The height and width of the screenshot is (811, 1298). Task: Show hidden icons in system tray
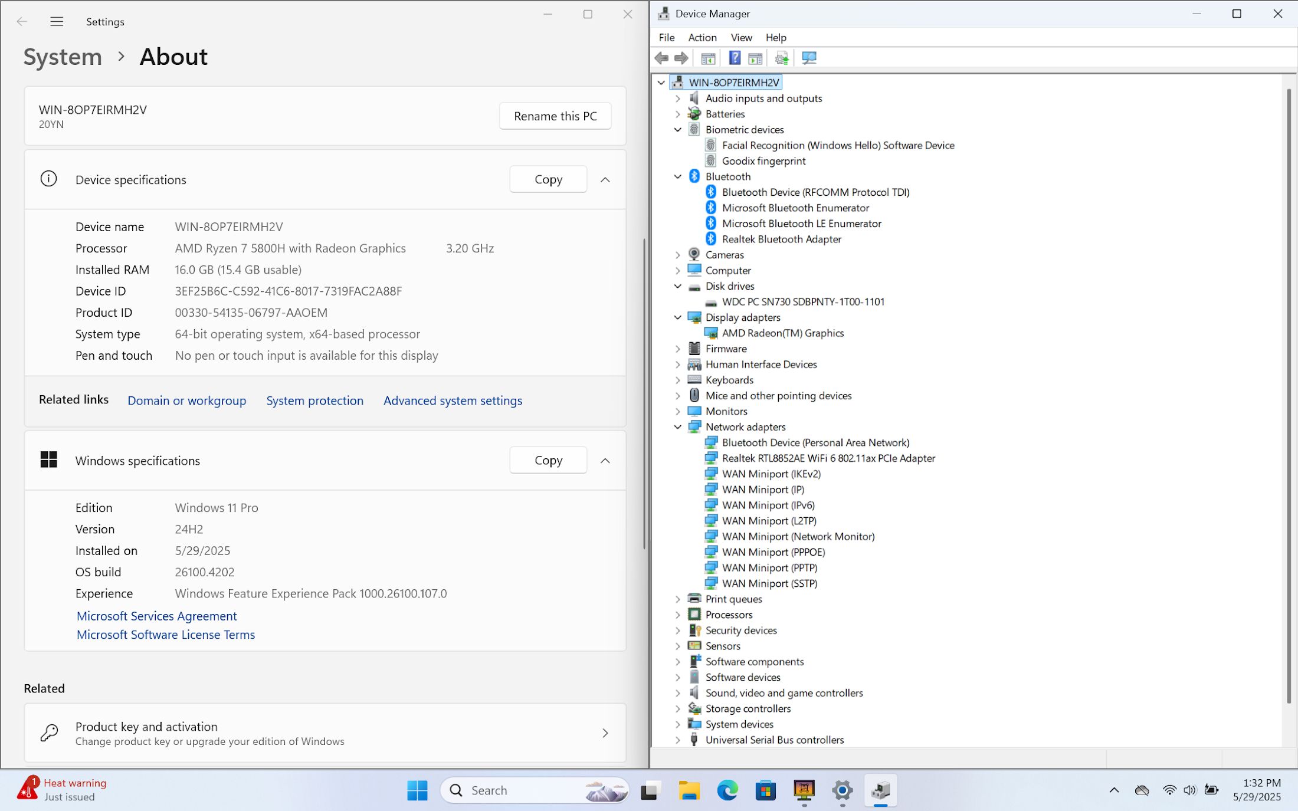pos(1114,790)
